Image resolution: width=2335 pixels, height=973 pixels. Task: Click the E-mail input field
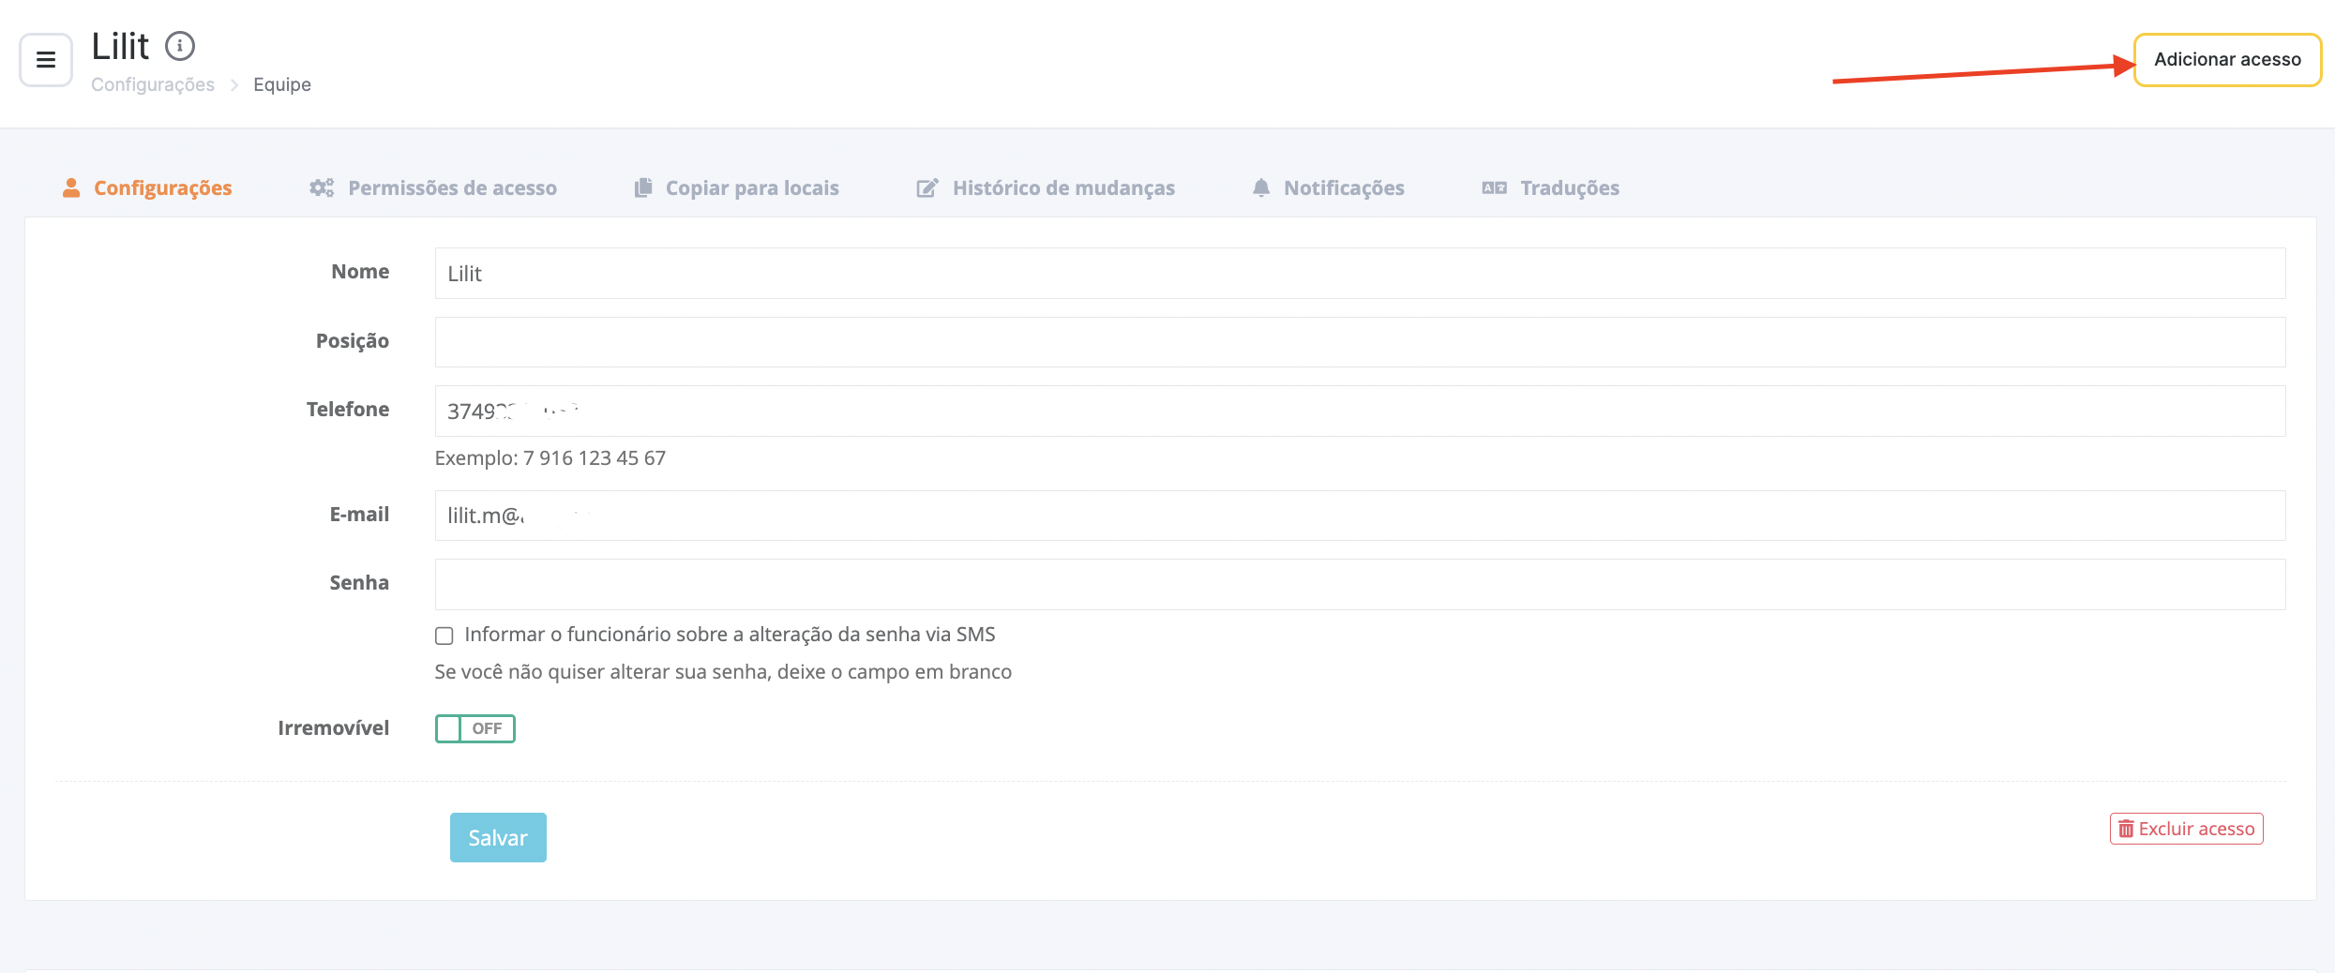point(1360,516)
